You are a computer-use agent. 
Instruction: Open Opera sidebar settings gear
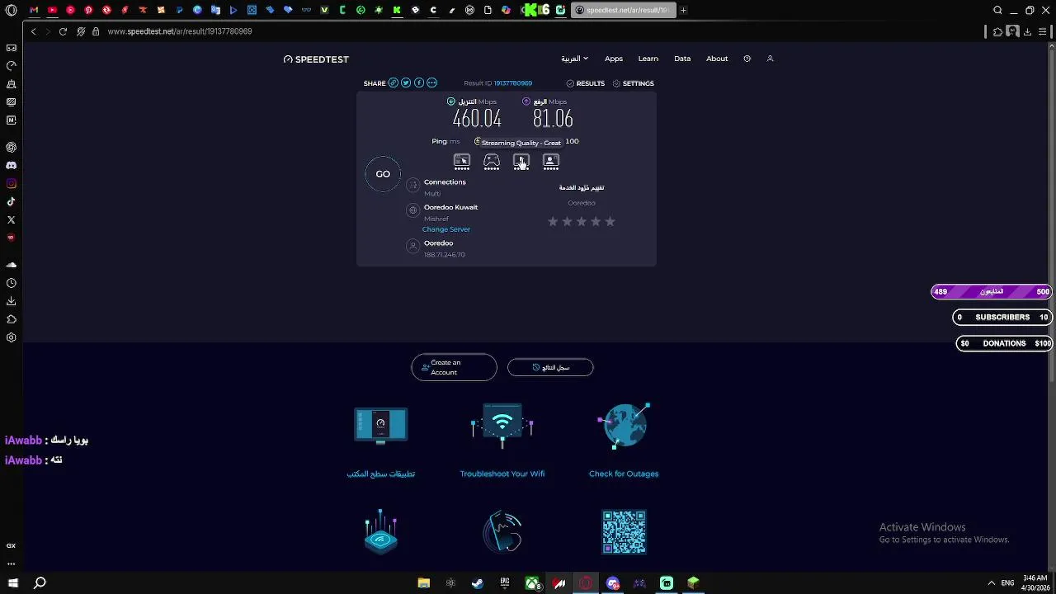(12, 337)
